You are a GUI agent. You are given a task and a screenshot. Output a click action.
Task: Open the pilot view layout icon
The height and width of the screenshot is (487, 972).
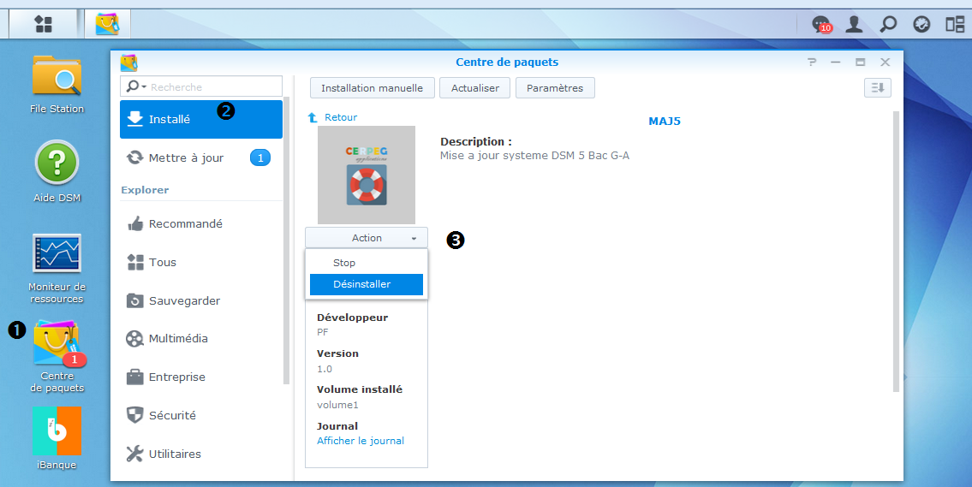tap(955, 24)
